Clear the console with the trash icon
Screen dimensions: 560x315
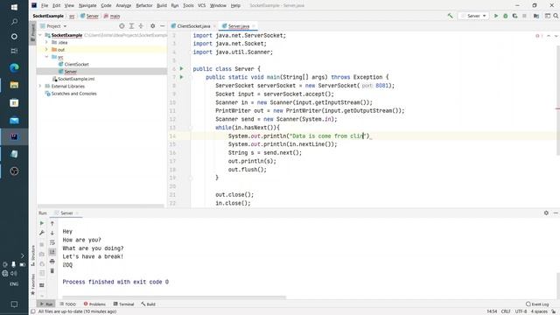(x=52, y=271)
